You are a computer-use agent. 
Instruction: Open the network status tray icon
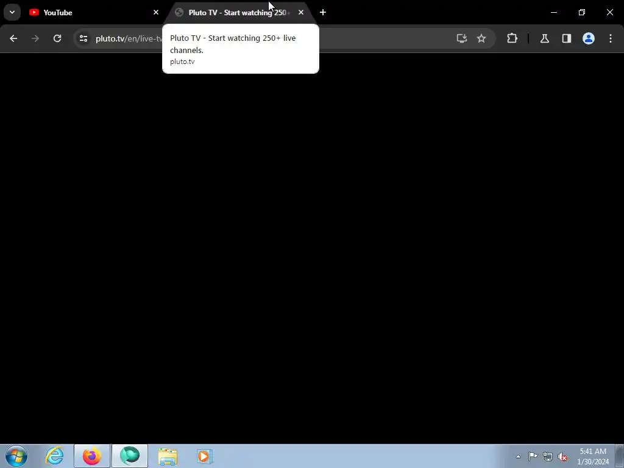point(548,456)
